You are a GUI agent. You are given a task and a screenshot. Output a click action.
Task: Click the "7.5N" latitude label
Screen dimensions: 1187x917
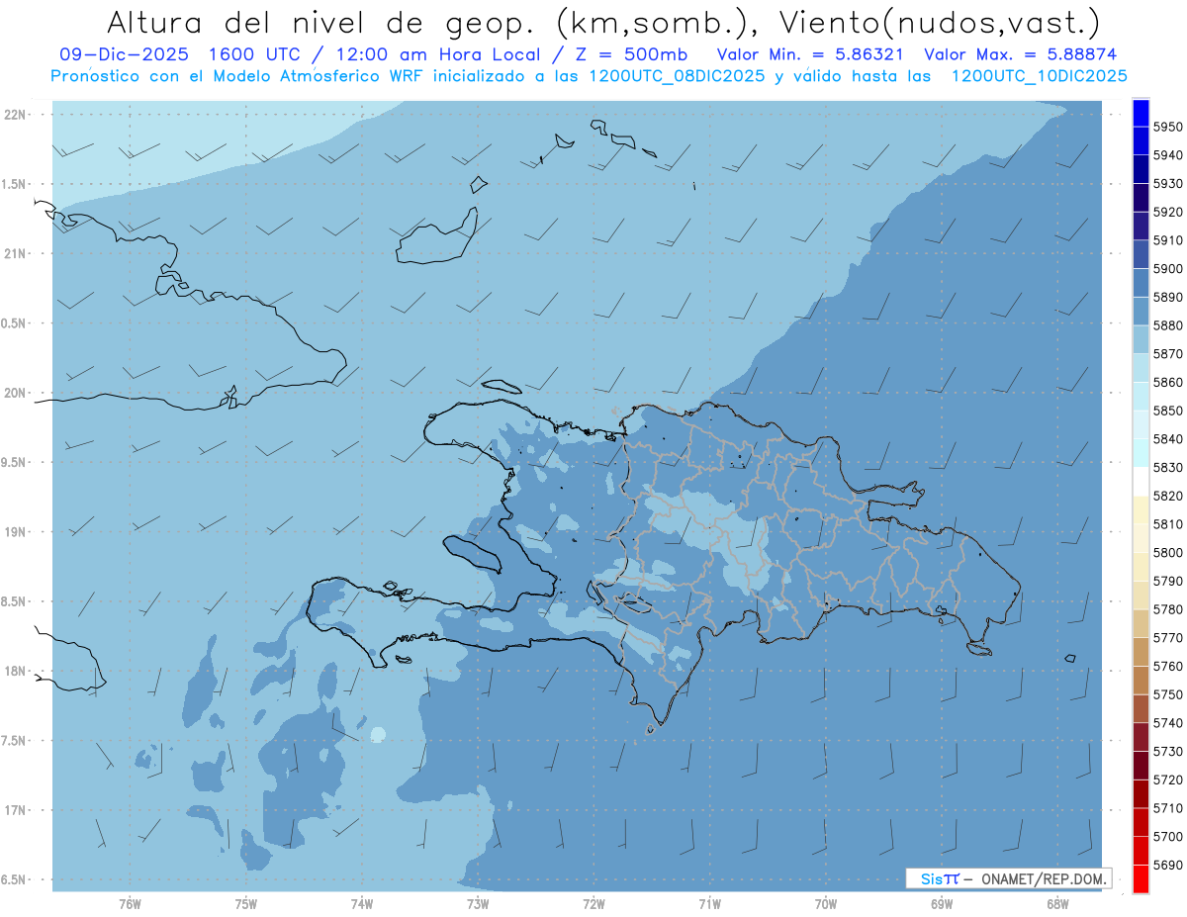point(14,740)
